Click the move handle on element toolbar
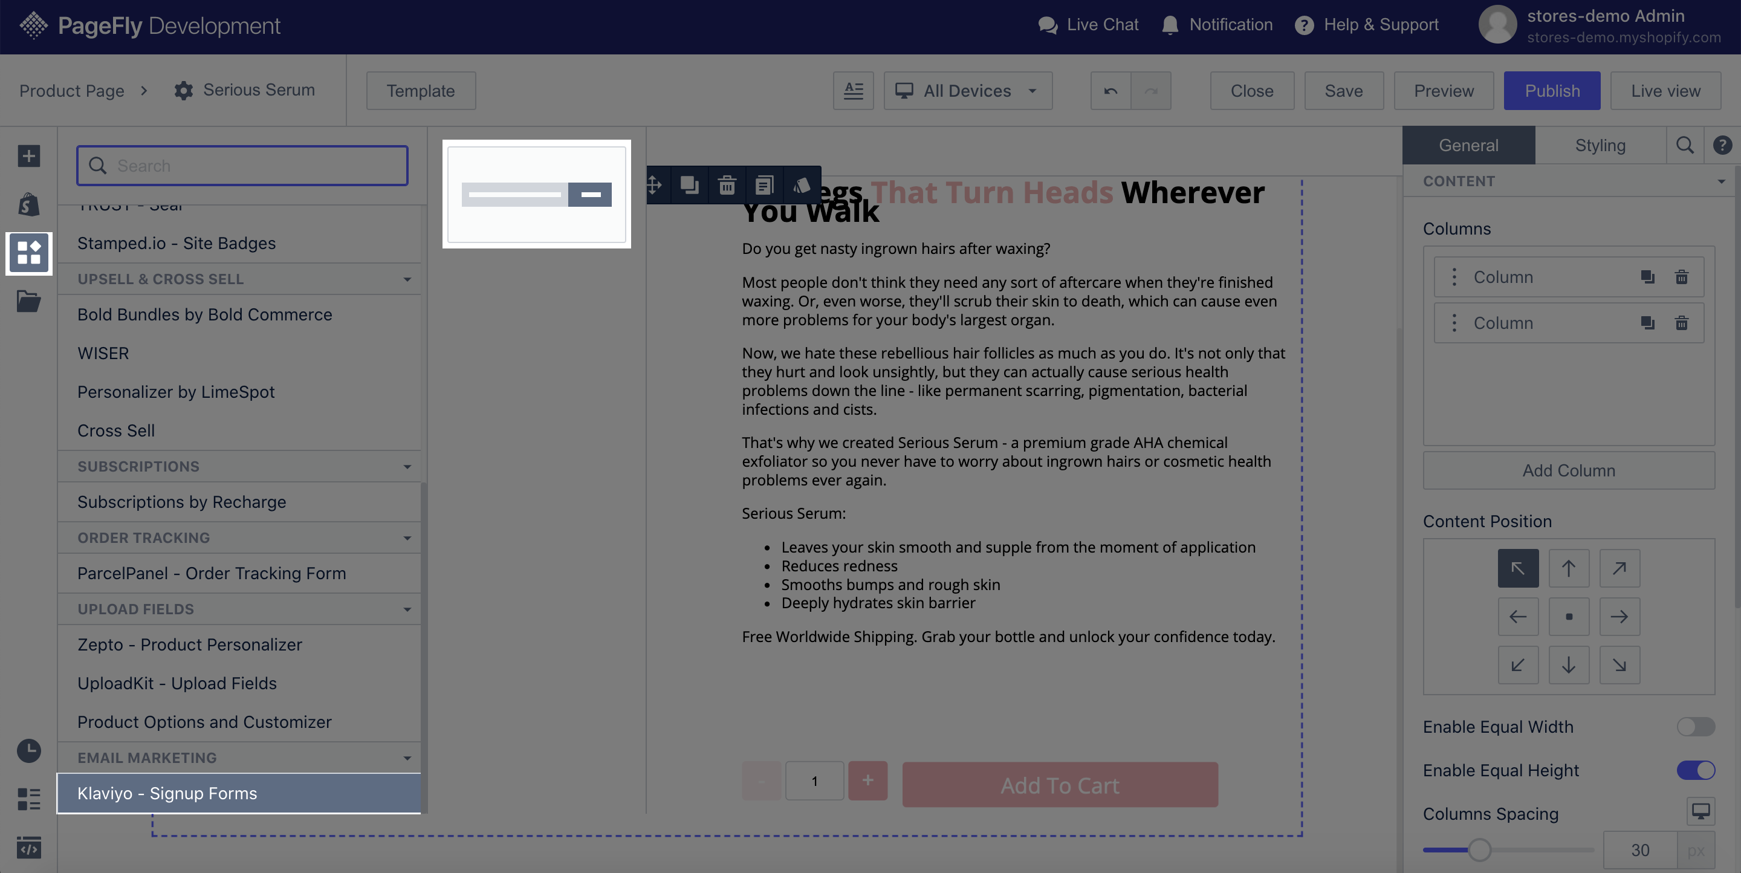 654,184
